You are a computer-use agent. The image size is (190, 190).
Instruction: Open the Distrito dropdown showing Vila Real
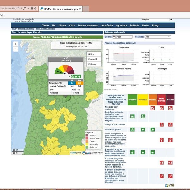pos(121,37)
